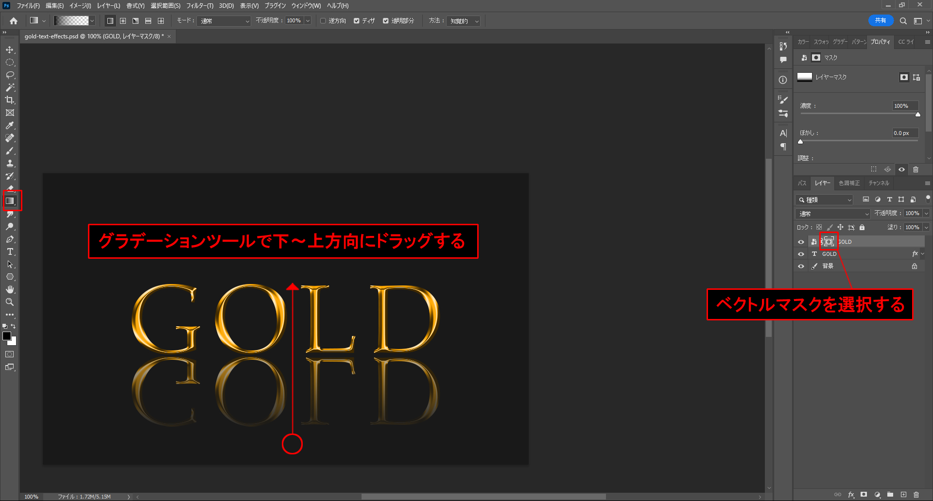Click the radial gradient style icon
Screen dimensions: 933x501
tap(123, 21)
